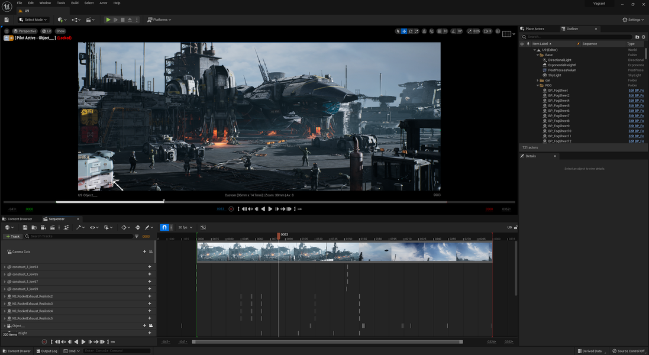Click the Sequencer playhead marker at 0083

pyautogui.click(x=279, y=235)
